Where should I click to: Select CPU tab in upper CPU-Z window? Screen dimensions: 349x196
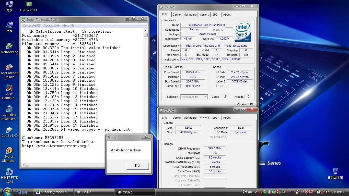pos(165,14)
